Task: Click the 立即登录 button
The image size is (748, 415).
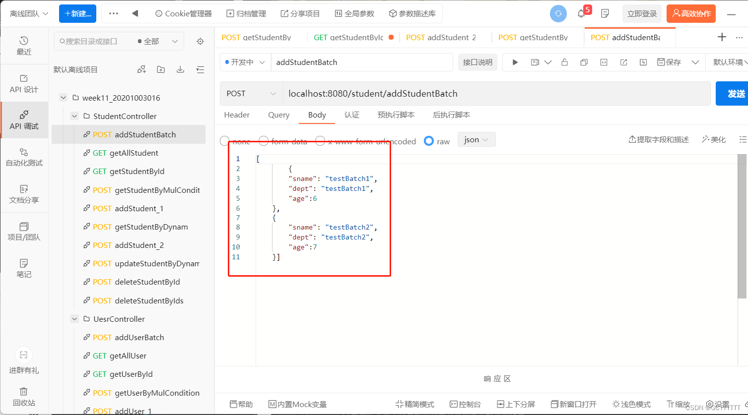Action: click(642, 13)
